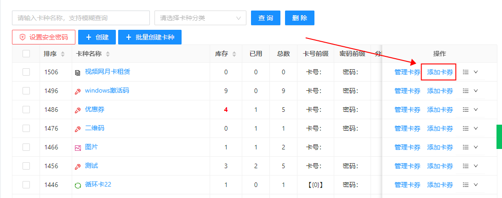Screen dimensions: 502x198
Task: Sort by 排序 column arrows
Action: (63, 54)
